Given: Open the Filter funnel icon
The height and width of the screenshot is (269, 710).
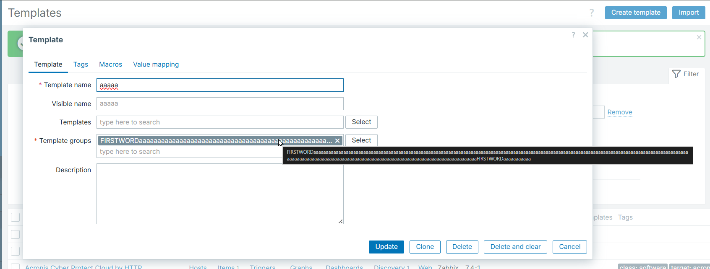Looking at the screenshot, I should pyautogui.click(x=676, y=74).
